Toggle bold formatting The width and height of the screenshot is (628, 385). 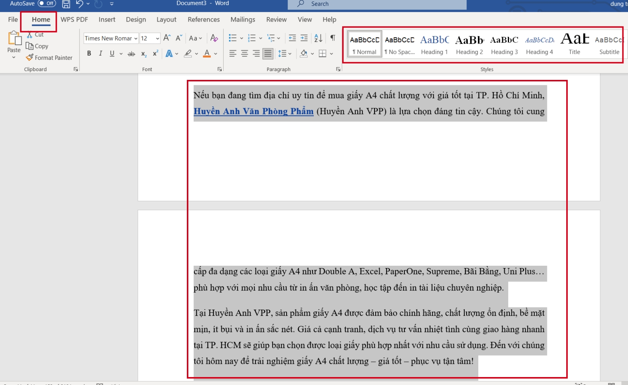tap(89, 54)
